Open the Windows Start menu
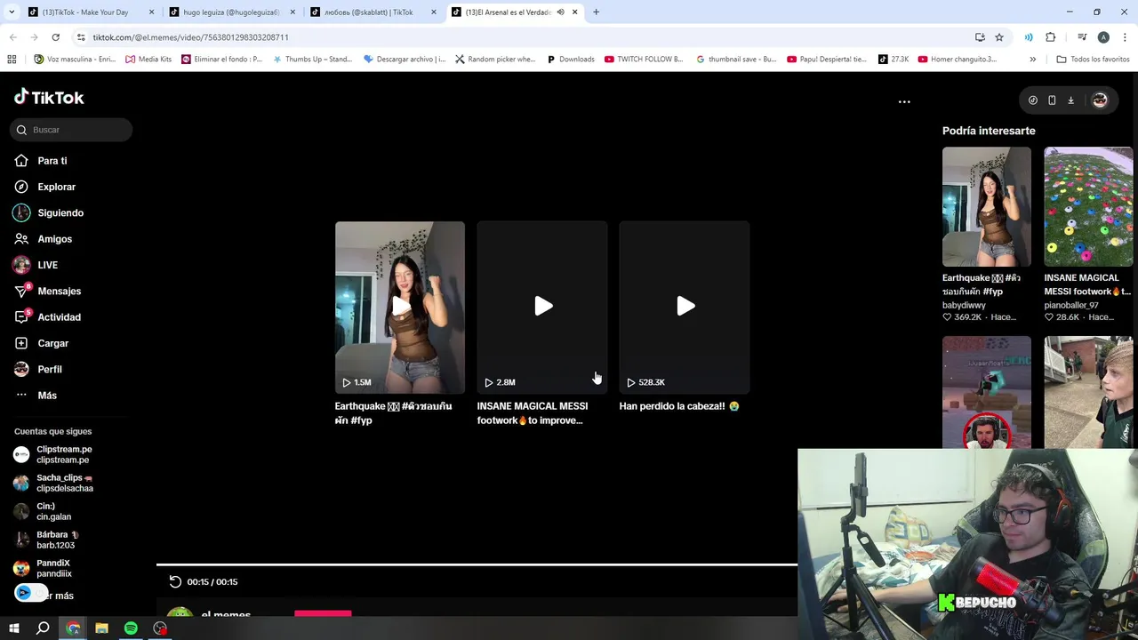The height and width of the screenshot is (640, 1138). tap(14, 628)
